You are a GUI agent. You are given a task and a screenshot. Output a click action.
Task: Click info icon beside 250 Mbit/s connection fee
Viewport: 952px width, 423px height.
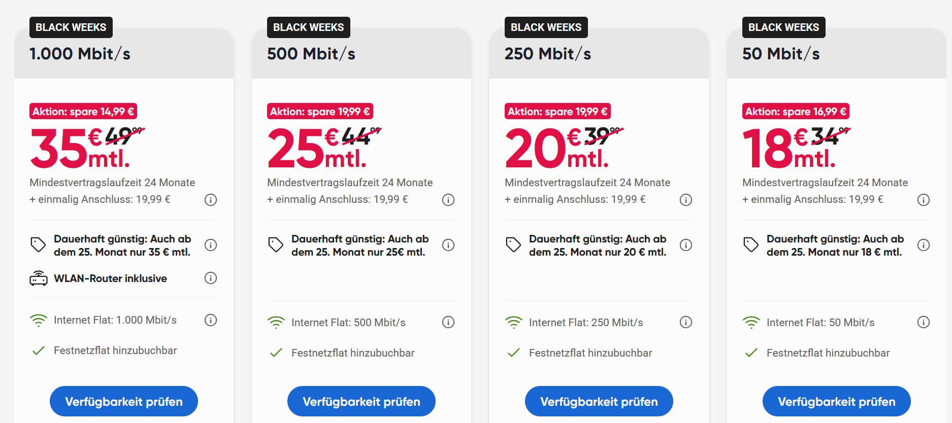686,200
